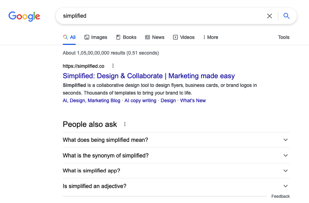Switch to the Books tab
309x203 pixels.
[x=126, y=37]
